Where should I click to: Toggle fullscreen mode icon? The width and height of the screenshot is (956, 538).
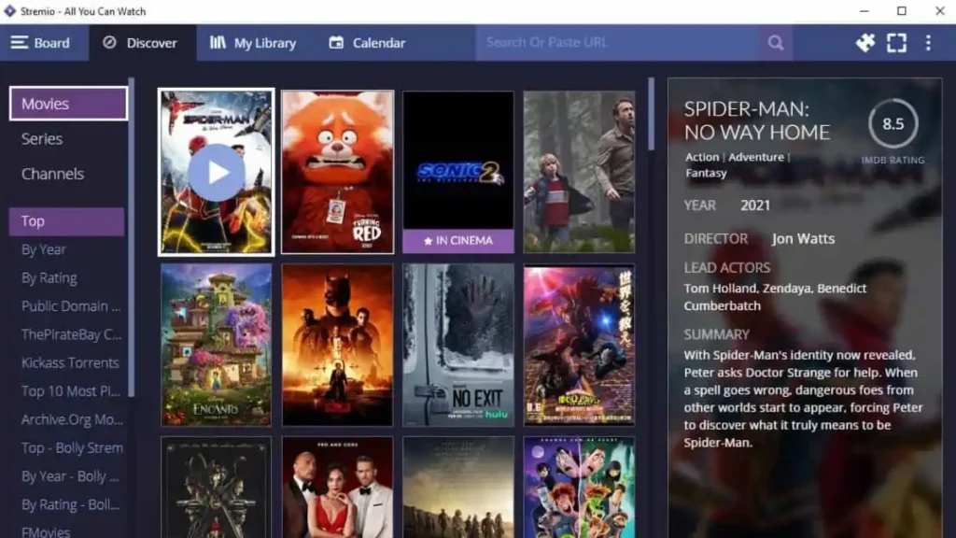[896, 43]
